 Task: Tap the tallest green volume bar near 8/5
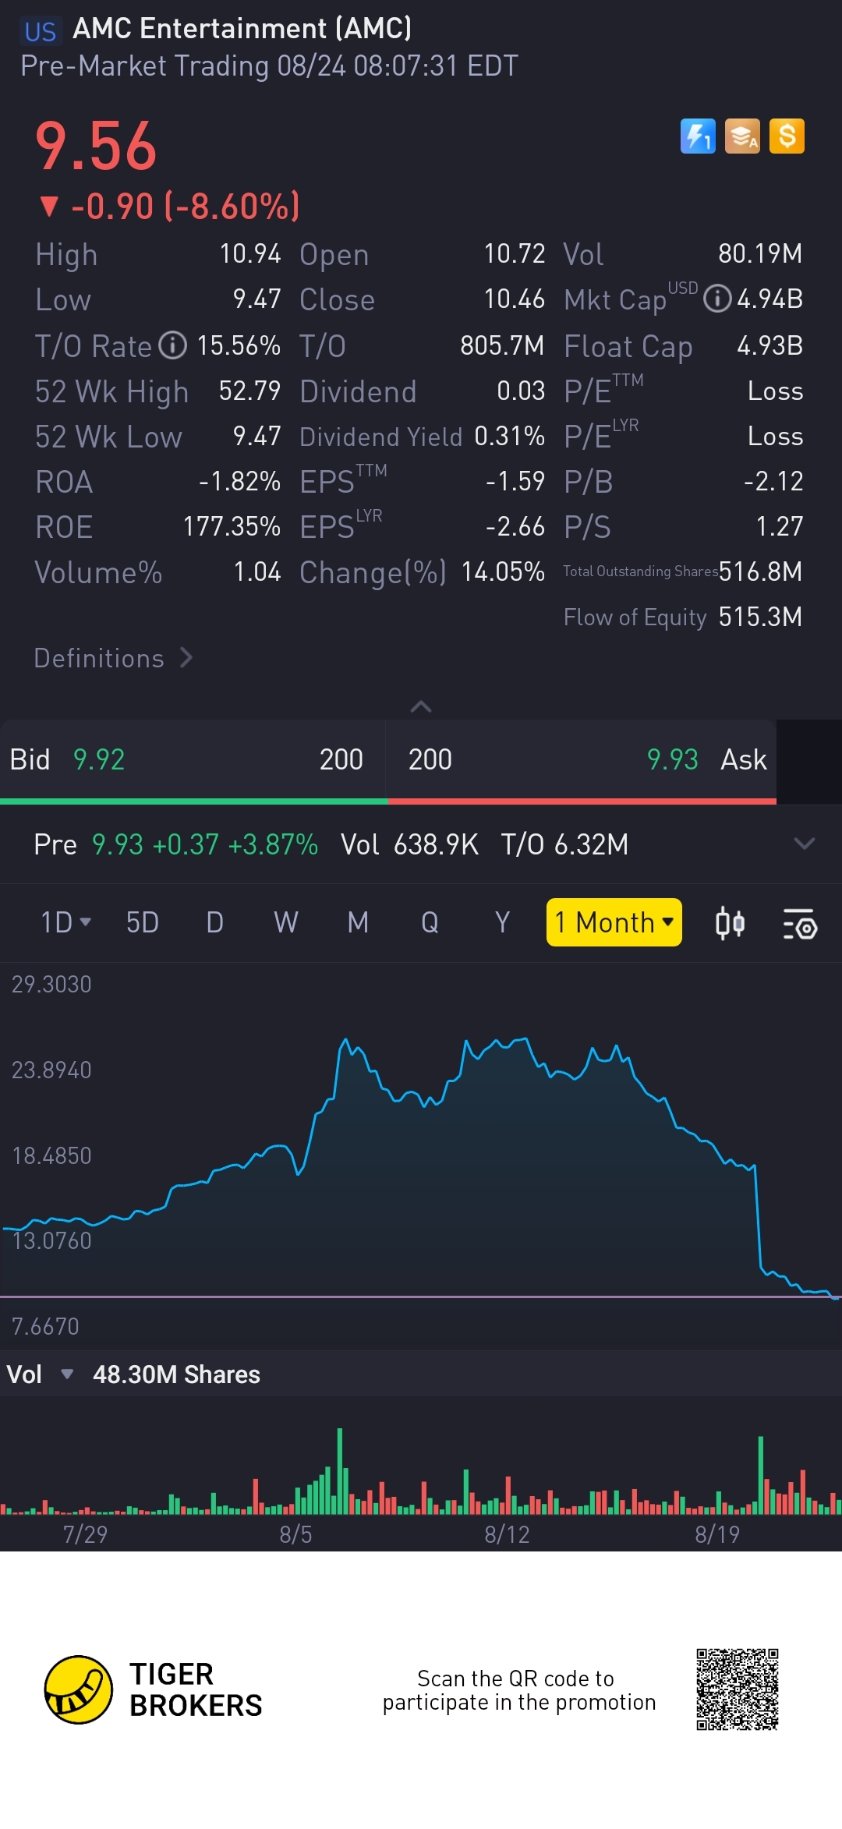(x=340, y=1470)
